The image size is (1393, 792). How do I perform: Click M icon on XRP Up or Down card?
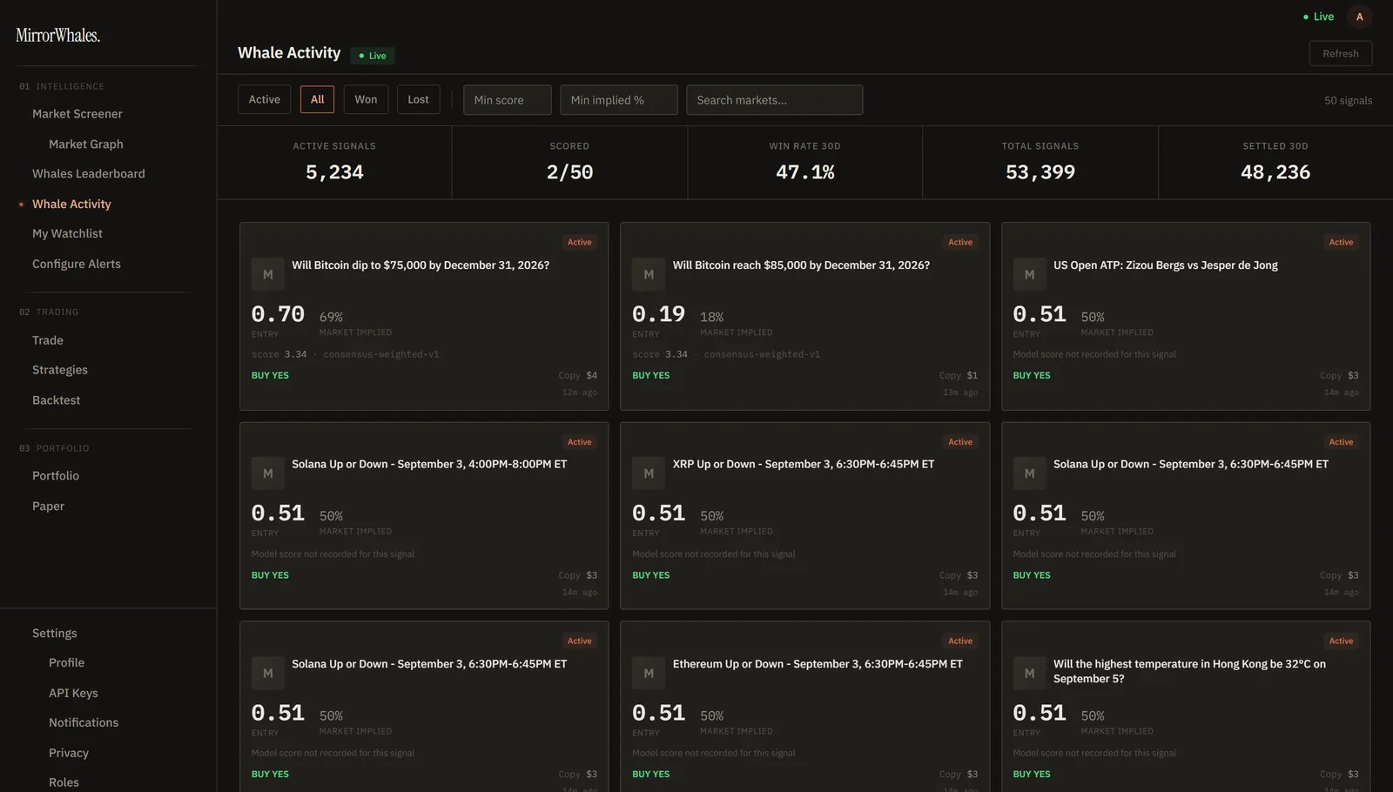pos(649,473)
